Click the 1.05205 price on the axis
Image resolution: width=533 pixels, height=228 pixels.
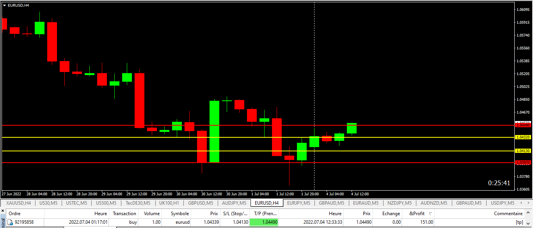pos(524,74)
